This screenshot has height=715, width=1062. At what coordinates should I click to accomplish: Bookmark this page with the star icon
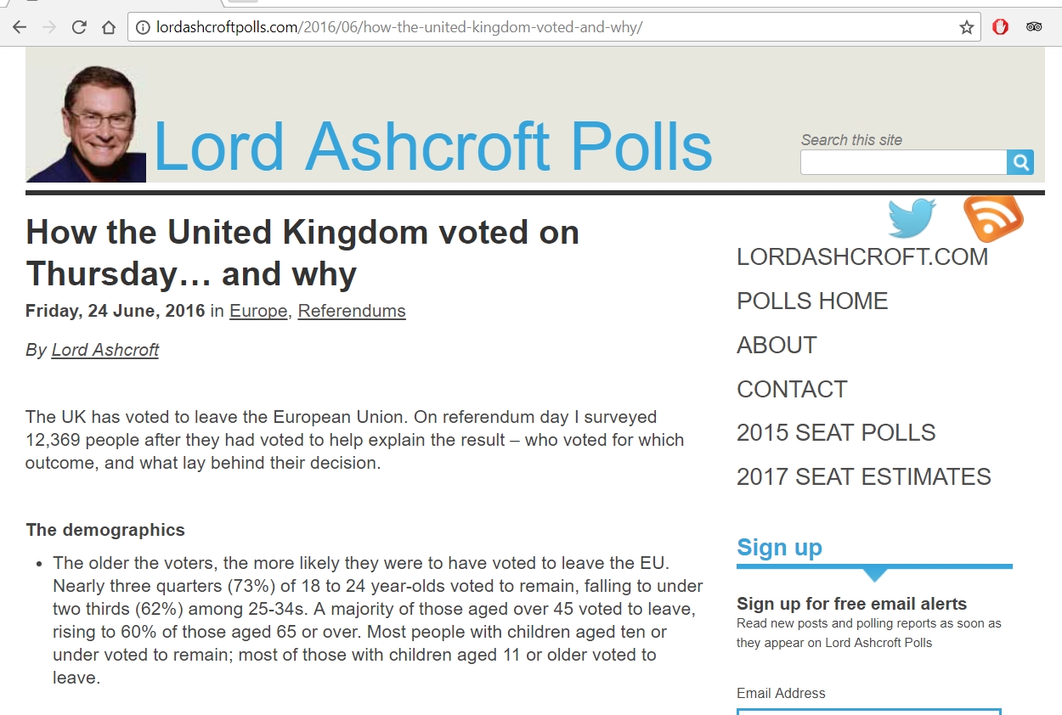(967, 27)
